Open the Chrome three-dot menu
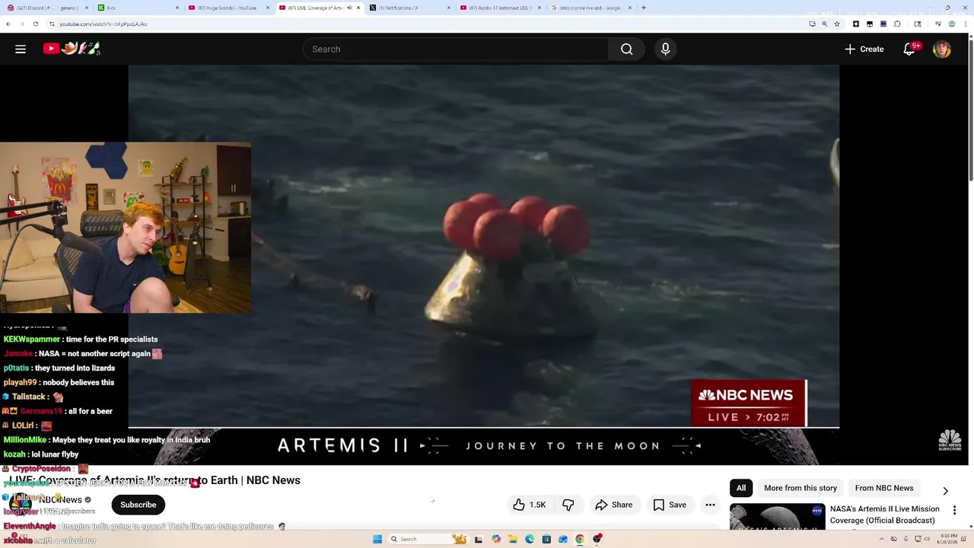Viewport: 974px width, 548px height. [x=966, y=24]
